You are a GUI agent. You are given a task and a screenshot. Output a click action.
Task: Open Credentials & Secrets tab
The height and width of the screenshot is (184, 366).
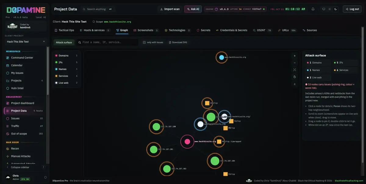(231, 30)
